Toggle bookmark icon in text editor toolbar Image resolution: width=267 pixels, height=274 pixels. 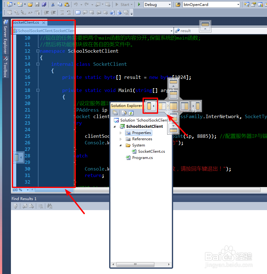tap(78, 12)
